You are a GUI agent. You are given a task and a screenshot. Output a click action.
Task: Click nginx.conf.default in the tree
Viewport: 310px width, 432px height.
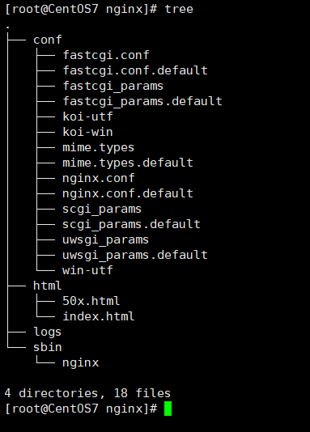128,194
